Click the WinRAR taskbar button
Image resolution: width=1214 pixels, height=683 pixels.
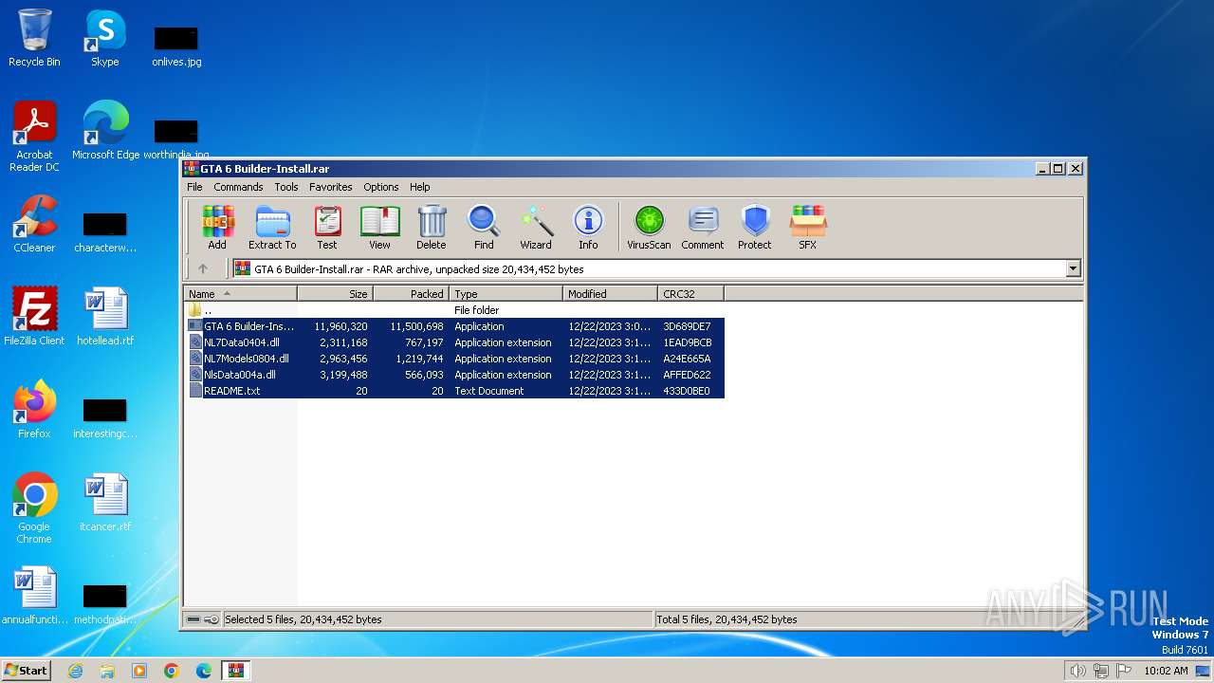pyautogui.click(x=235, y=671)
